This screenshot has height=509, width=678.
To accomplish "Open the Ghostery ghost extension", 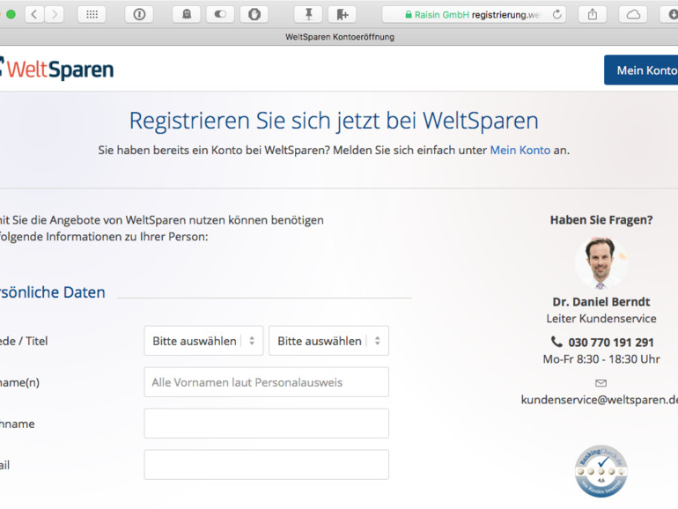I will (x=187, y=14).
